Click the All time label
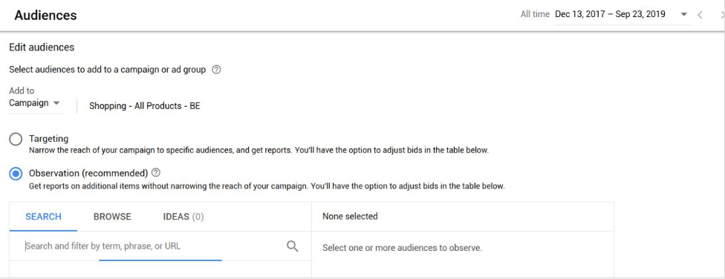 coord(535,14)
